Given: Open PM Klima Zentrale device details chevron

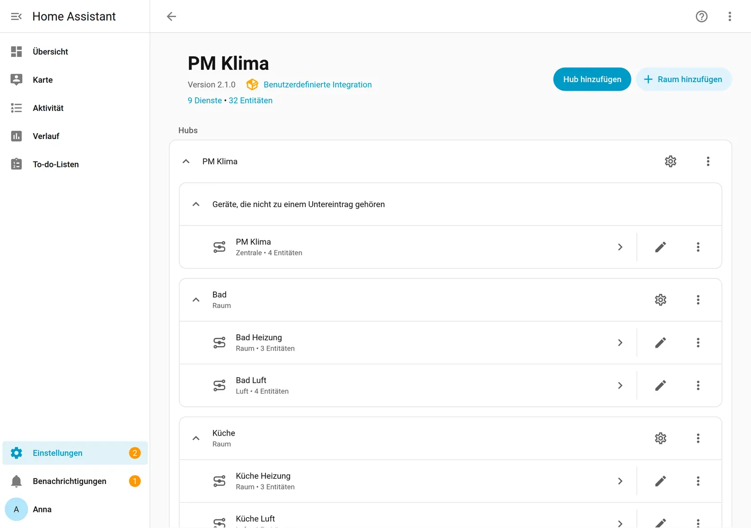Looking at the screenshot, I should point(620,247).
